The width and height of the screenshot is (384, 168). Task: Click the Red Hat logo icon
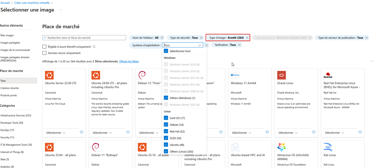click(x=328, y=75)
